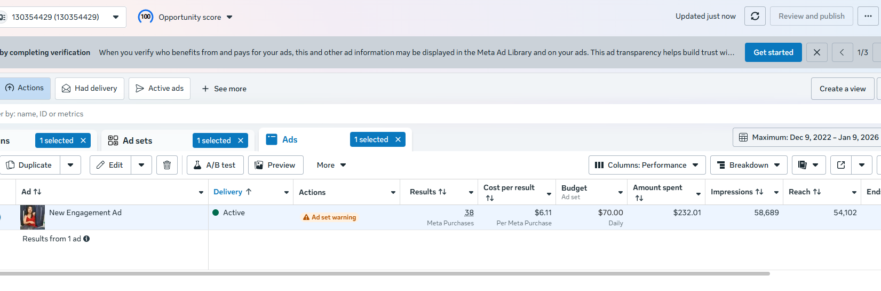Expand Columns: Performance dropdown

point(647,165)
